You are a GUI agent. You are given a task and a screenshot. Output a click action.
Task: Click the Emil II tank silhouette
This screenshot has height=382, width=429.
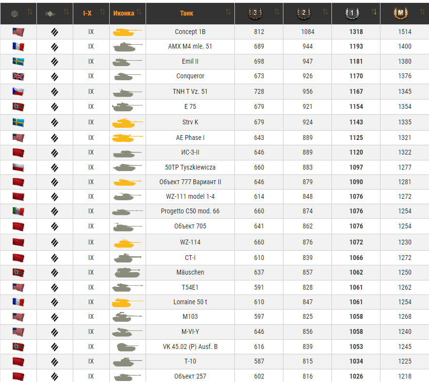click(127, 62)
